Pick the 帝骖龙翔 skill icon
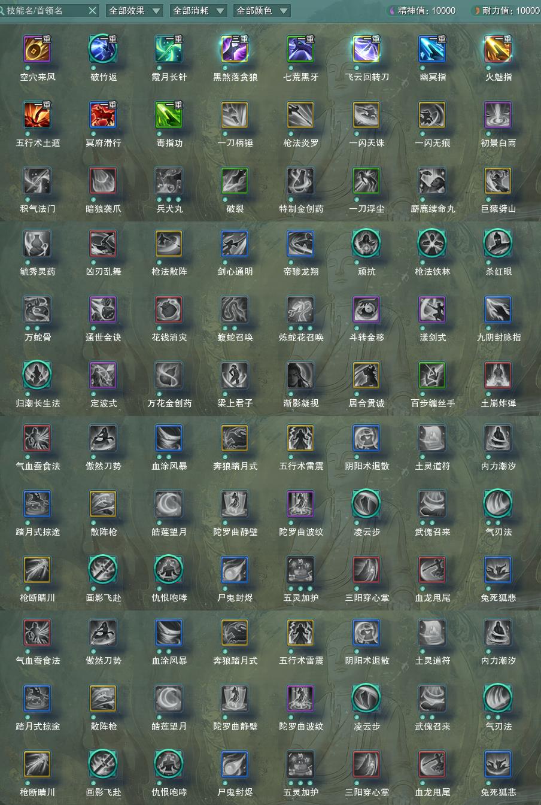The image size is (541, 805). [301, 244]
